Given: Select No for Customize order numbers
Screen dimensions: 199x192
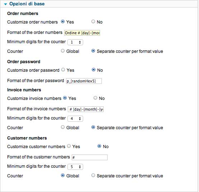Looking at the screenshot, I should (x=93, y=21).
